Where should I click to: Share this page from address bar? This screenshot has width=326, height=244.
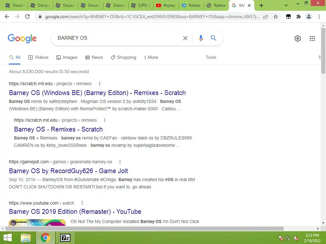point(266,17)
